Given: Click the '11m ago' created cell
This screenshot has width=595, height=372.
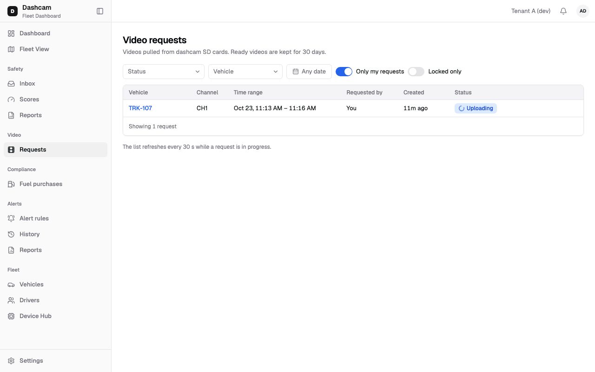Looking at the screenshot, I should pyautogui.click(x=416, y=108).
